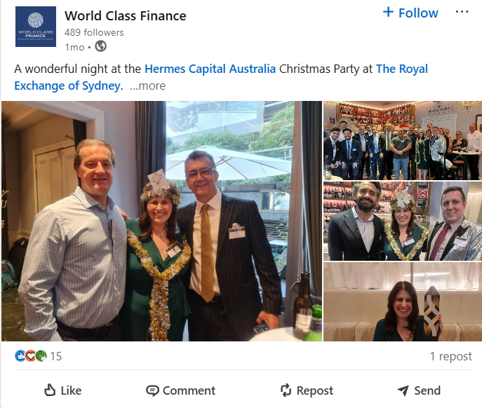Open the World Class Finance logo
The height and width of the screenshot is (408, 482).
pos(35,27)
